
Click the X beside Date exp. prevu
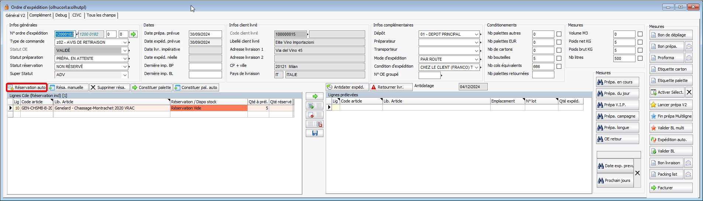tap(637, 173)
